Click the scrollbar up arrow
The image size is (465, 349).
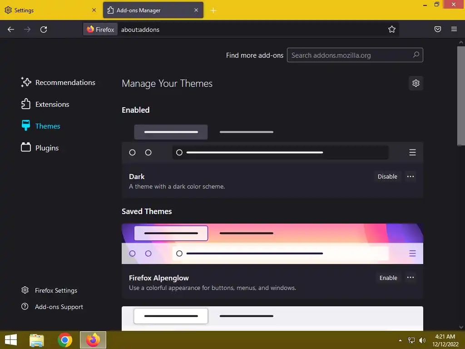(461, 42)
